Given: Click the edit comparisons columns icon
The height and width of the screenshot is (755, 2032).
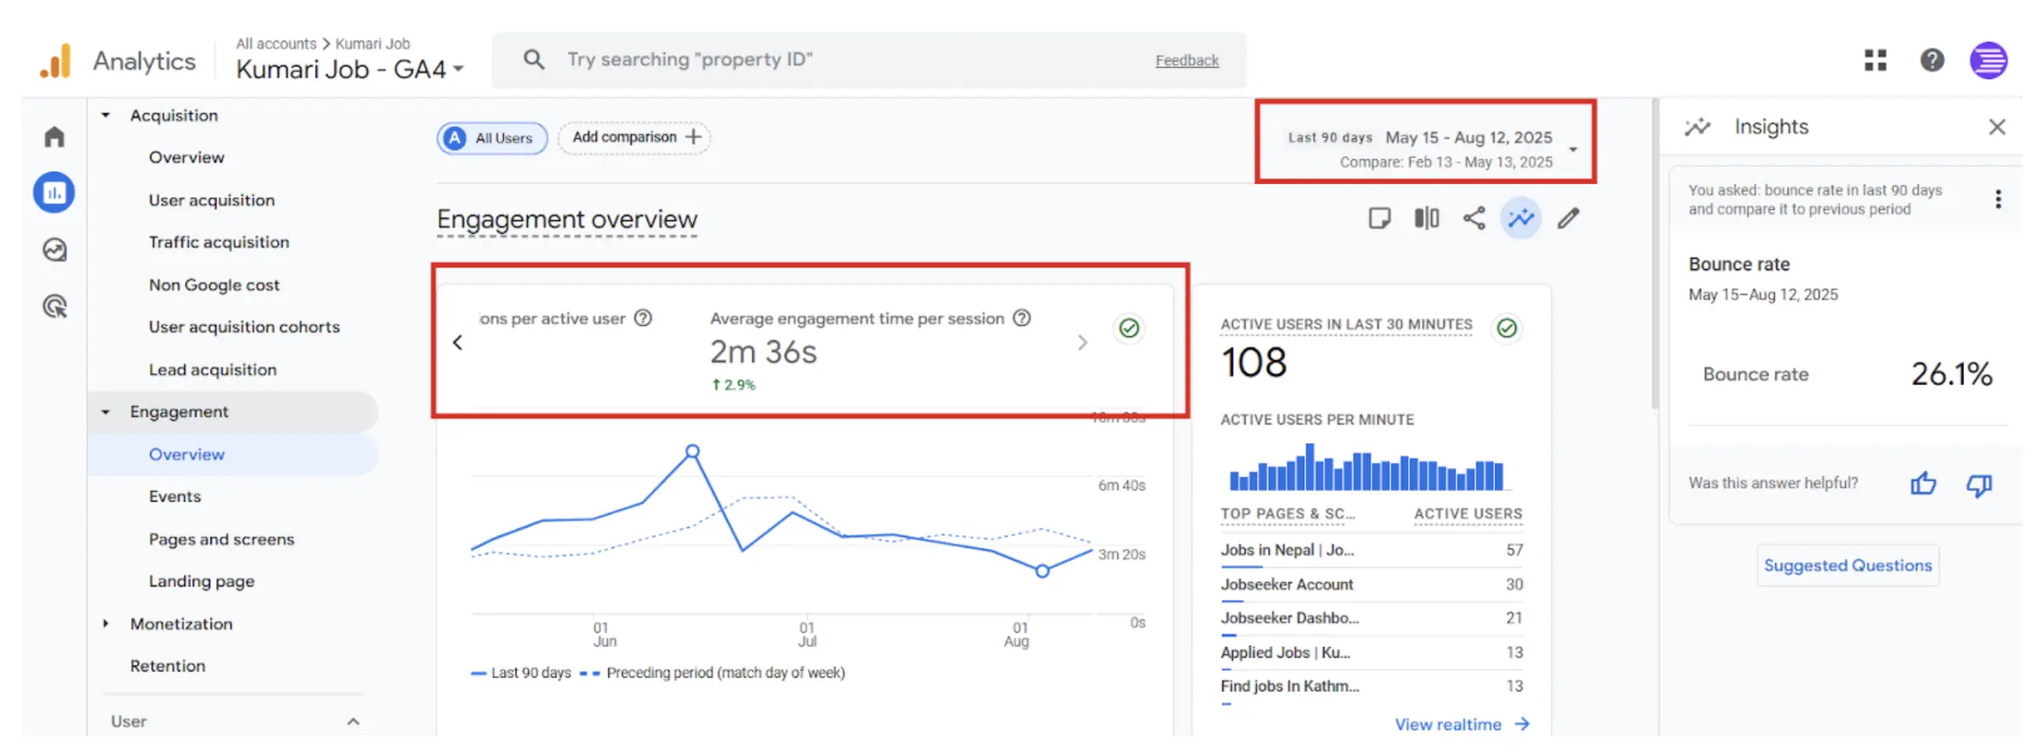Looking at the screenshot, I should point(1426,218).
